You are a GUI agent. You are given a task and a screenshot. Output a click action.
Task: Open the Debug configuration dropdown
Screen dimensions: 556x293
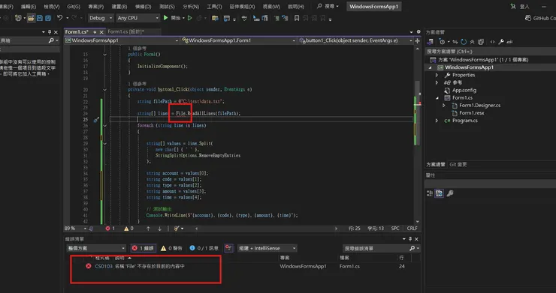coord(101,18)
